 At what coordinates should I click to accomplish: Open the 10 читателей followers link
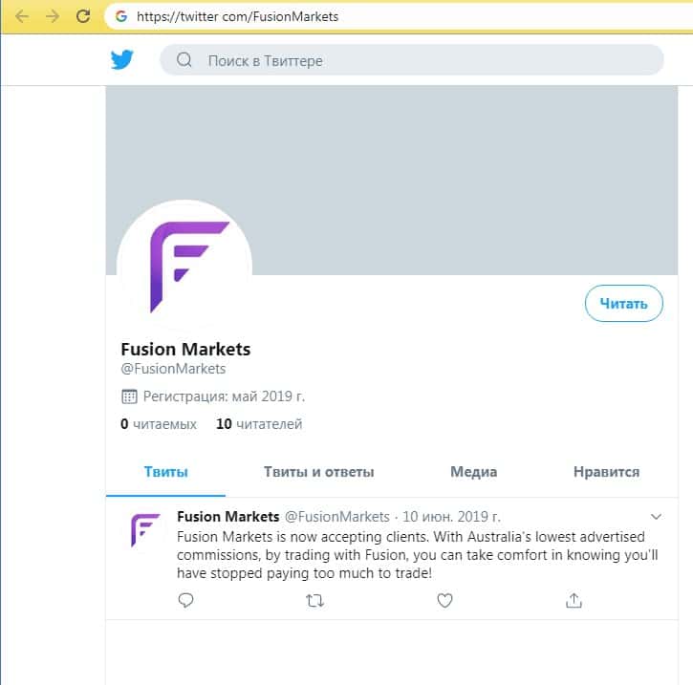(259, 424)
